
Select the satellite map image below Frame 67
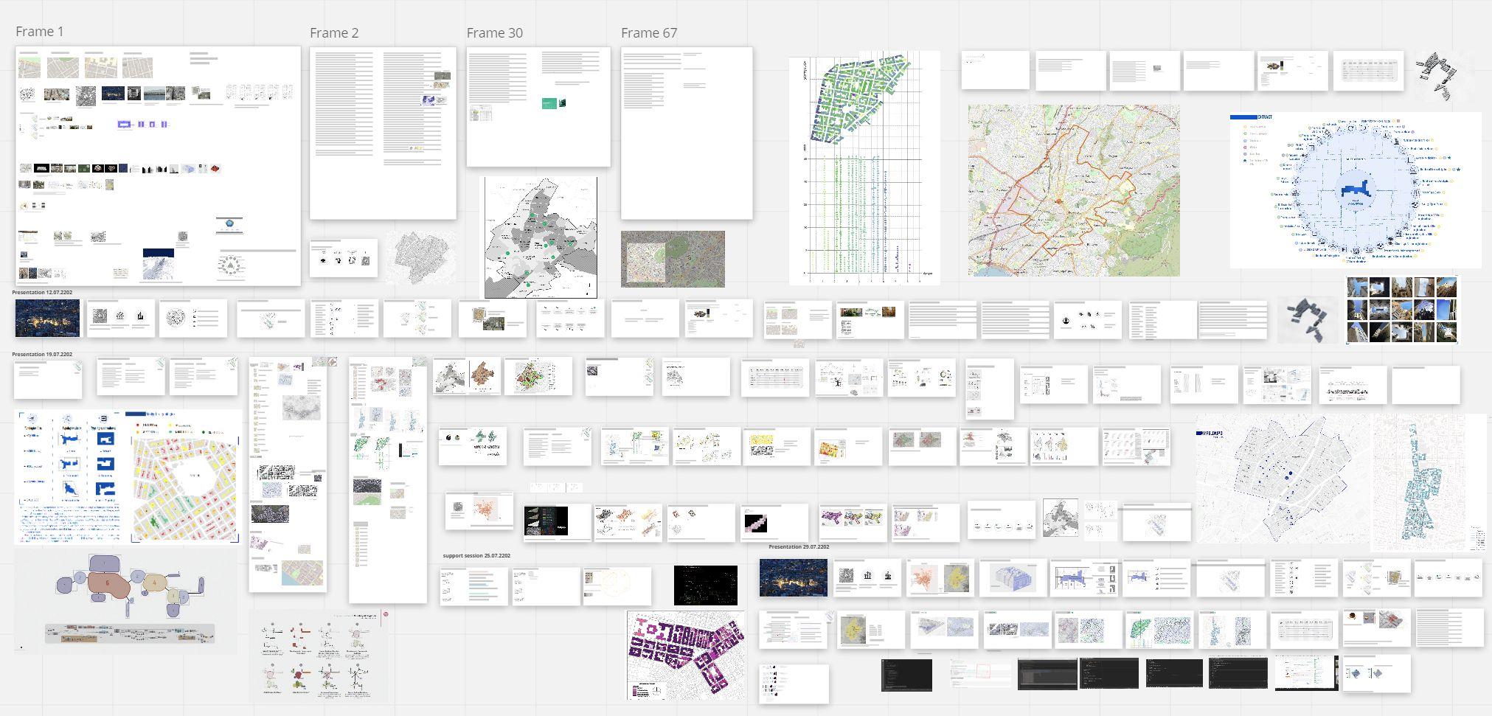pos(673,259)
